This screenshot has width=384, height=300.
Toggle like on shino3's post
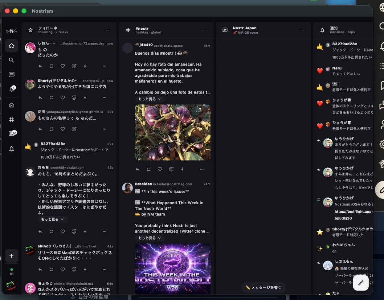click(x=63, y=269)
